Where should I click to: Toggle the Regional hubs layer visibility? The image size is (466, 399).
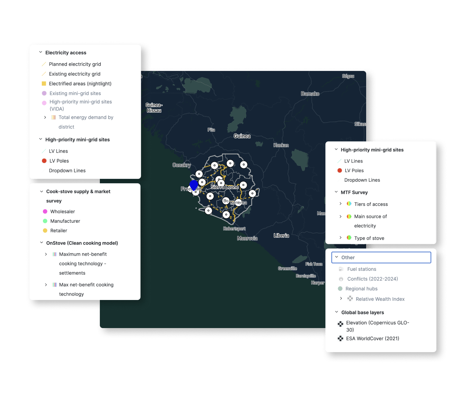pos(361,289)
